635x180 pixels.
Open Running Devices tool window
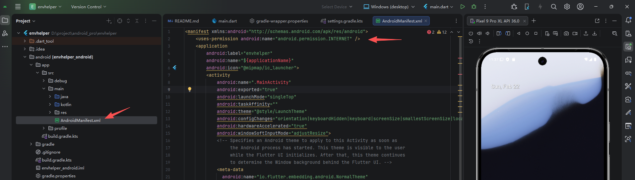tap(628, 47)
